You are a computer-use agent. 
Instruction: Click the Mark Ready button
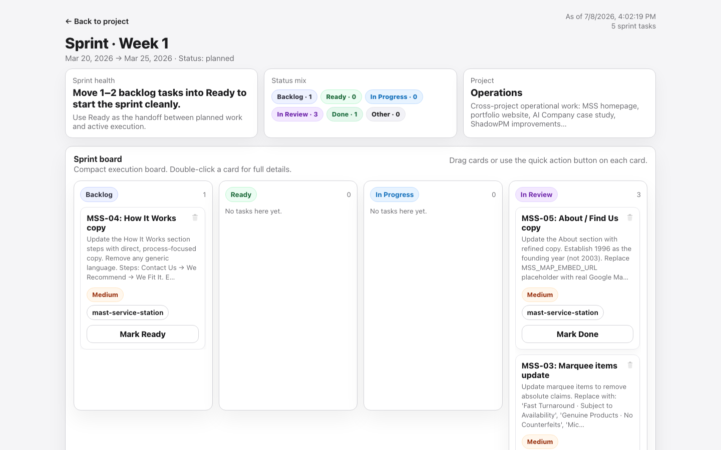click(143, 334)
